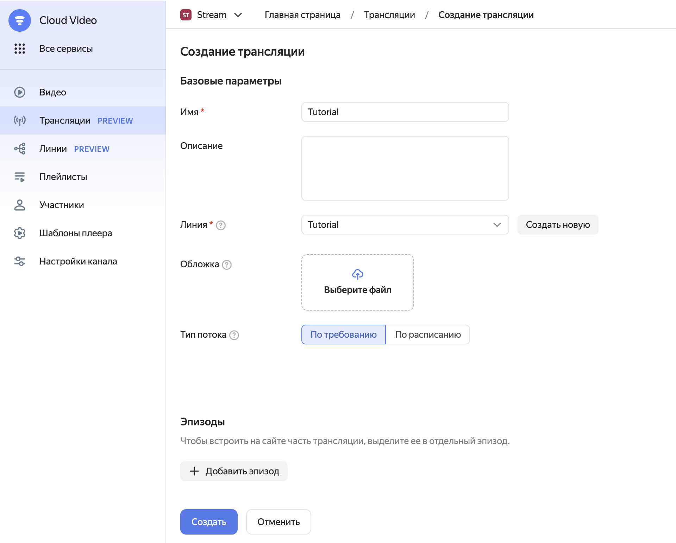
Task: Click the help icon next to Линия
Action: click(x=221, y=225)
